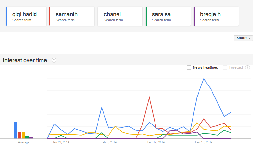Click the red line's tallest peak on chart

(149, 97)
